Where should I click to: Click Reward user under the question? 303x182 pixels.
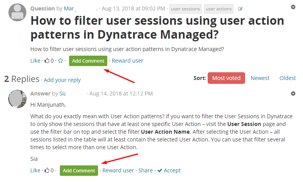coord(127,61)
